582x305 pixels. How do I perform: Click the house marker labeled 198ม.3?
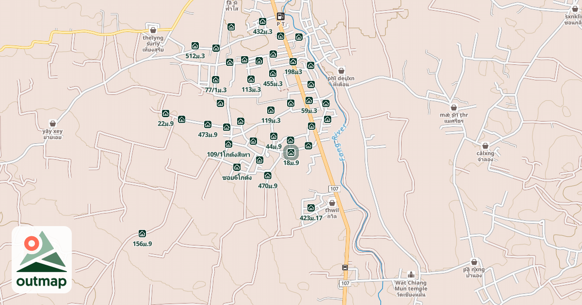click(x=293, y=61)
